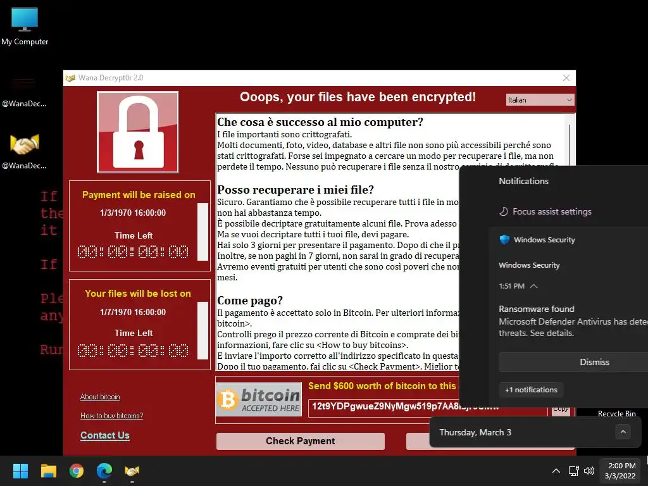The height and width of the screenshot is (486, 648).
Task: Open the How to buy bitcoins? link
Action: (111, 415)
